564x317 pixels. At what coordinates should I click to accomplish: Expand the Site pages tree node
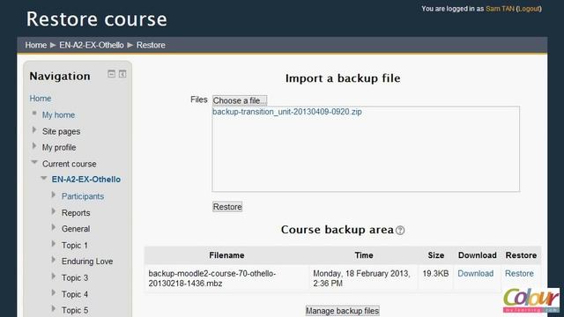coord(34,130)
